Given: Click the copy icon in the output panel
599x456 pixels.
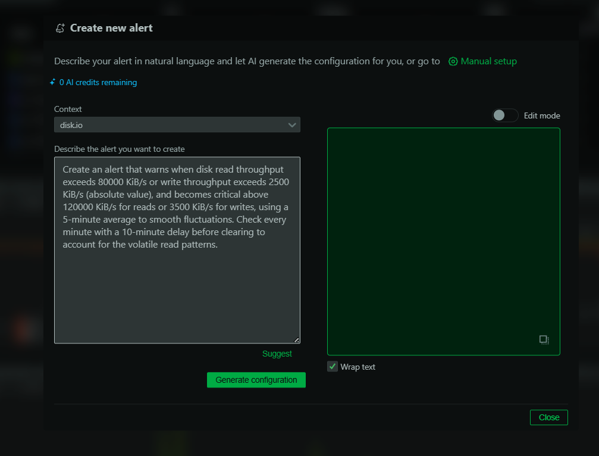Looking at the screenshot, I should pyautogui.click(x=544, y=340).
